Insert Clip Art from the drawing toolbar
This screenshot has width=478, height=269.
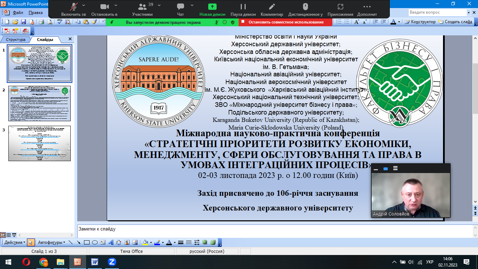(x=127, y=242)
